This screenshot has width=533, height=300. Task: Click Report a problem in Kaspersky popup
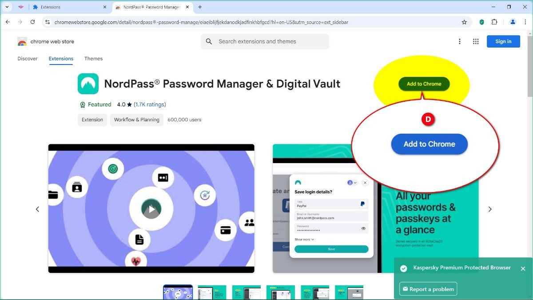tap(428, 289)
